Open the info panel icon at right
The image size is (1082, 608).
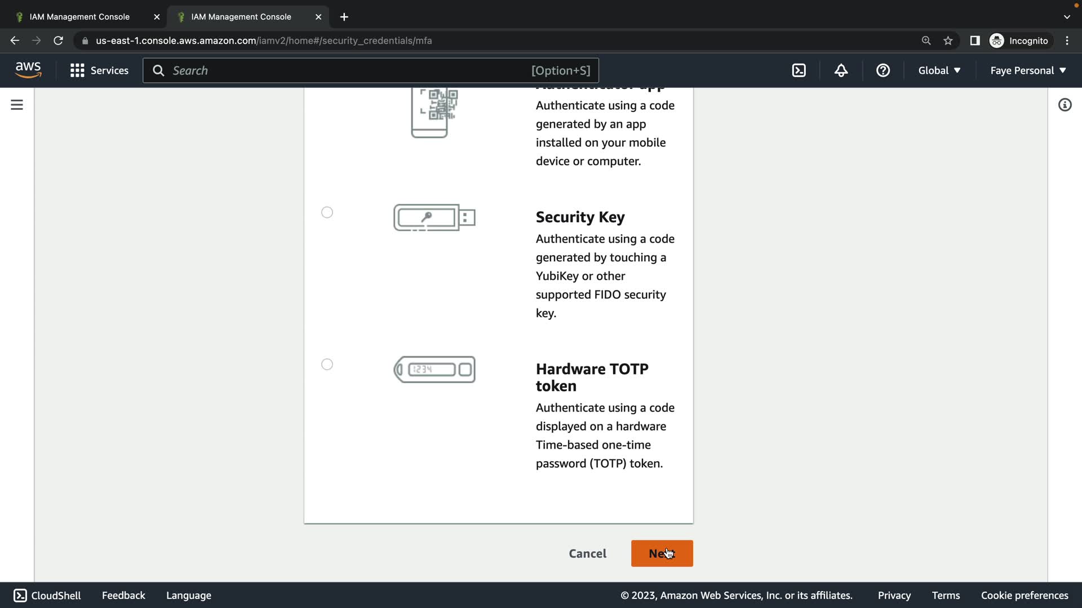pos(1065,105)
